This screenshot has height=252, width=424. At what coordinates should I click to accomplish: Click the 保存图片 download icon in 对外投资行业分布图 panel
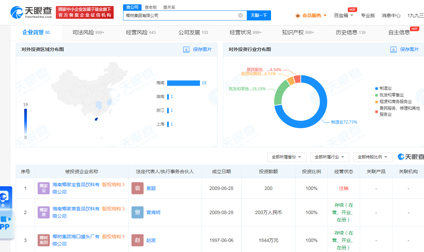[393, 49]
